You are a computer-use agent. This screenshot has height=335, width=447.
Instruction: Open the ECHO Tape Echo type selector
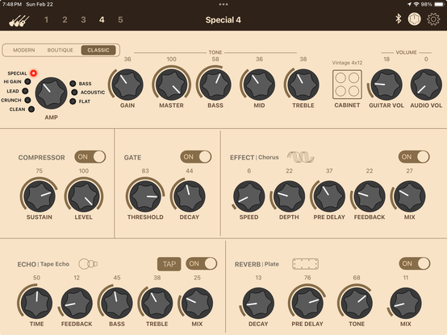pos(44,264)
